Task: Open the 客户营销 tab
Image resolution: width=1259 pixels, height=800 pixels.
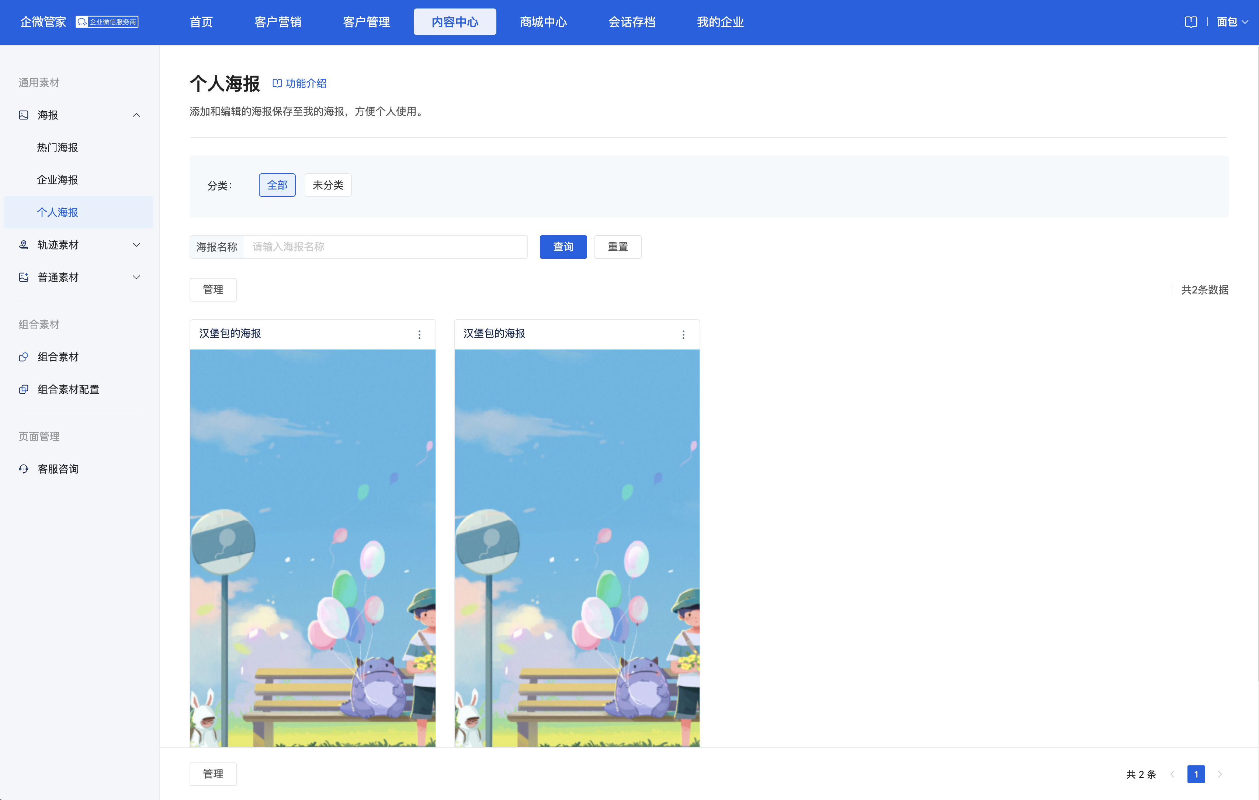Action: pos(278,22)
